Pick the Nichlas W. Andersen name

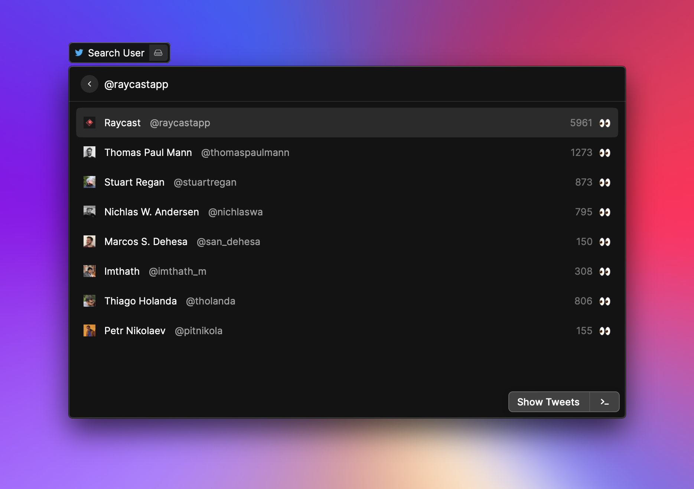click(151, 212)
